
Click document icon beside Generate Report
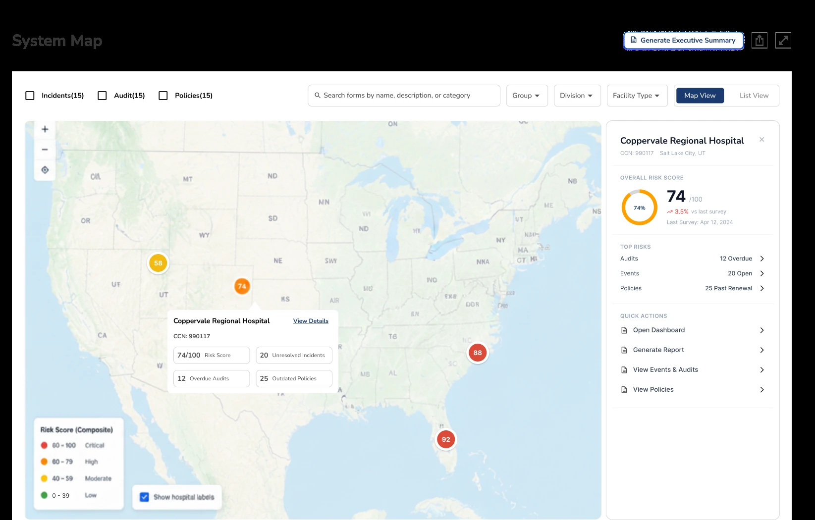pos(624,350)
